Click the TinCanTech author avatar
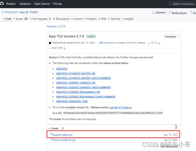This screenshot has height=151, width=196. click(x=50, y=43)
